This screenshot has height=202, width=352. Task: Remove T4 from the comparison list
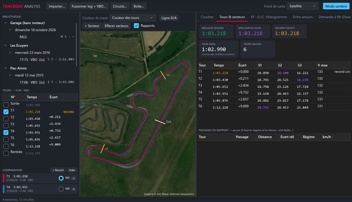(x=73, y=189)
